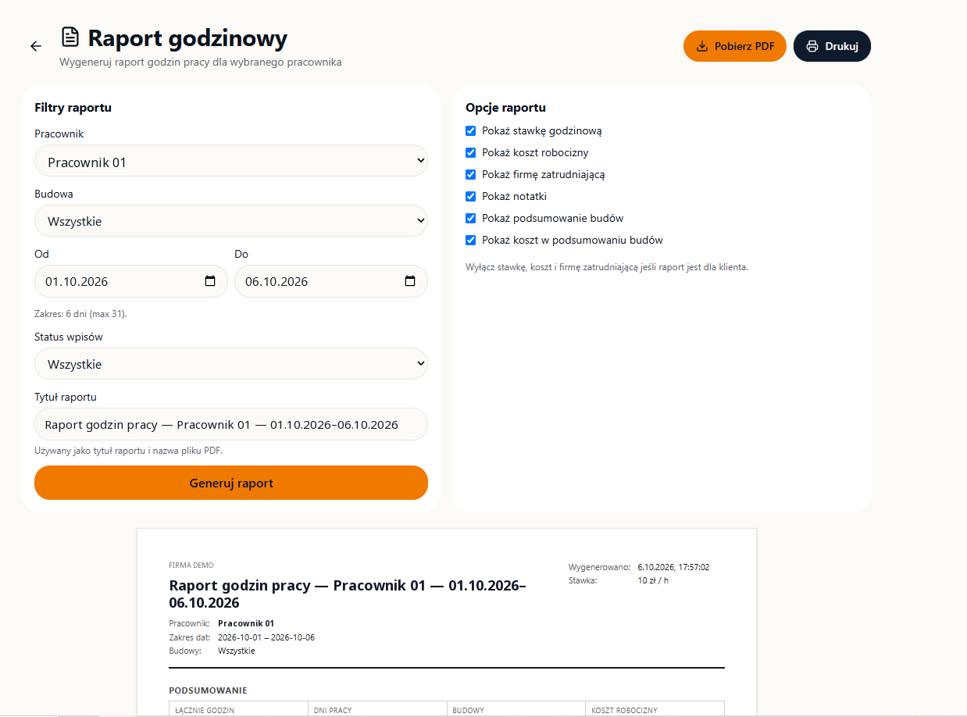Click the DNI PRACY column header
Image resolution: width=967 pixels, height=717 pixels.
tap(333, 711)
